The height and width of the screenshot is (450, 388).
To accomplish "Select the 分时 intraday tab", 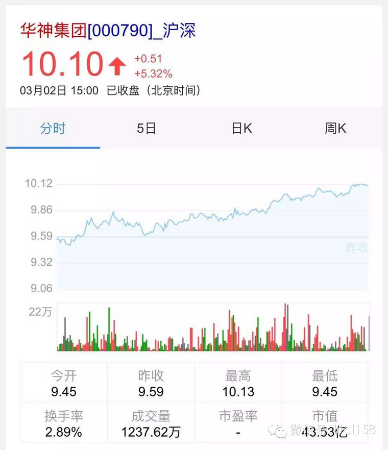I will [53, 128].
